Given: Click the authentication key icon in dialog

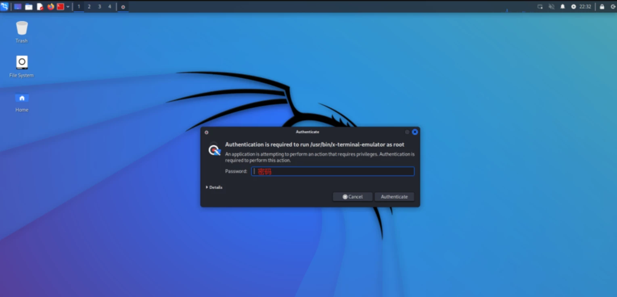Looking at the screenshot, I should [x=214, y=150].
